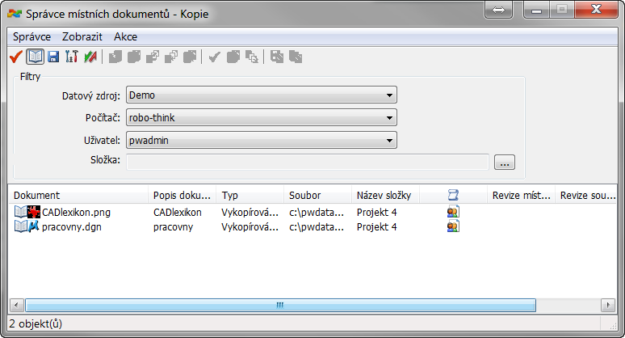The height and width of the screenshot is (338, 625).
Task: Click the blue floppy disk save icon
Action: (53, 57)
